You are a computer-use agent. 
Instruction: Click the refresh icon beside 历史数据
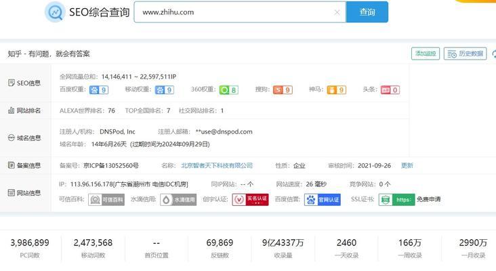coord(494,54)
